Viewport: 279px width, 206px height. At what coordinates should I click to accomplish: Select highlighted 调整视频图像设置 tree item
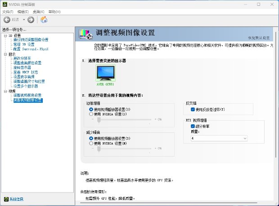[28, 100]
